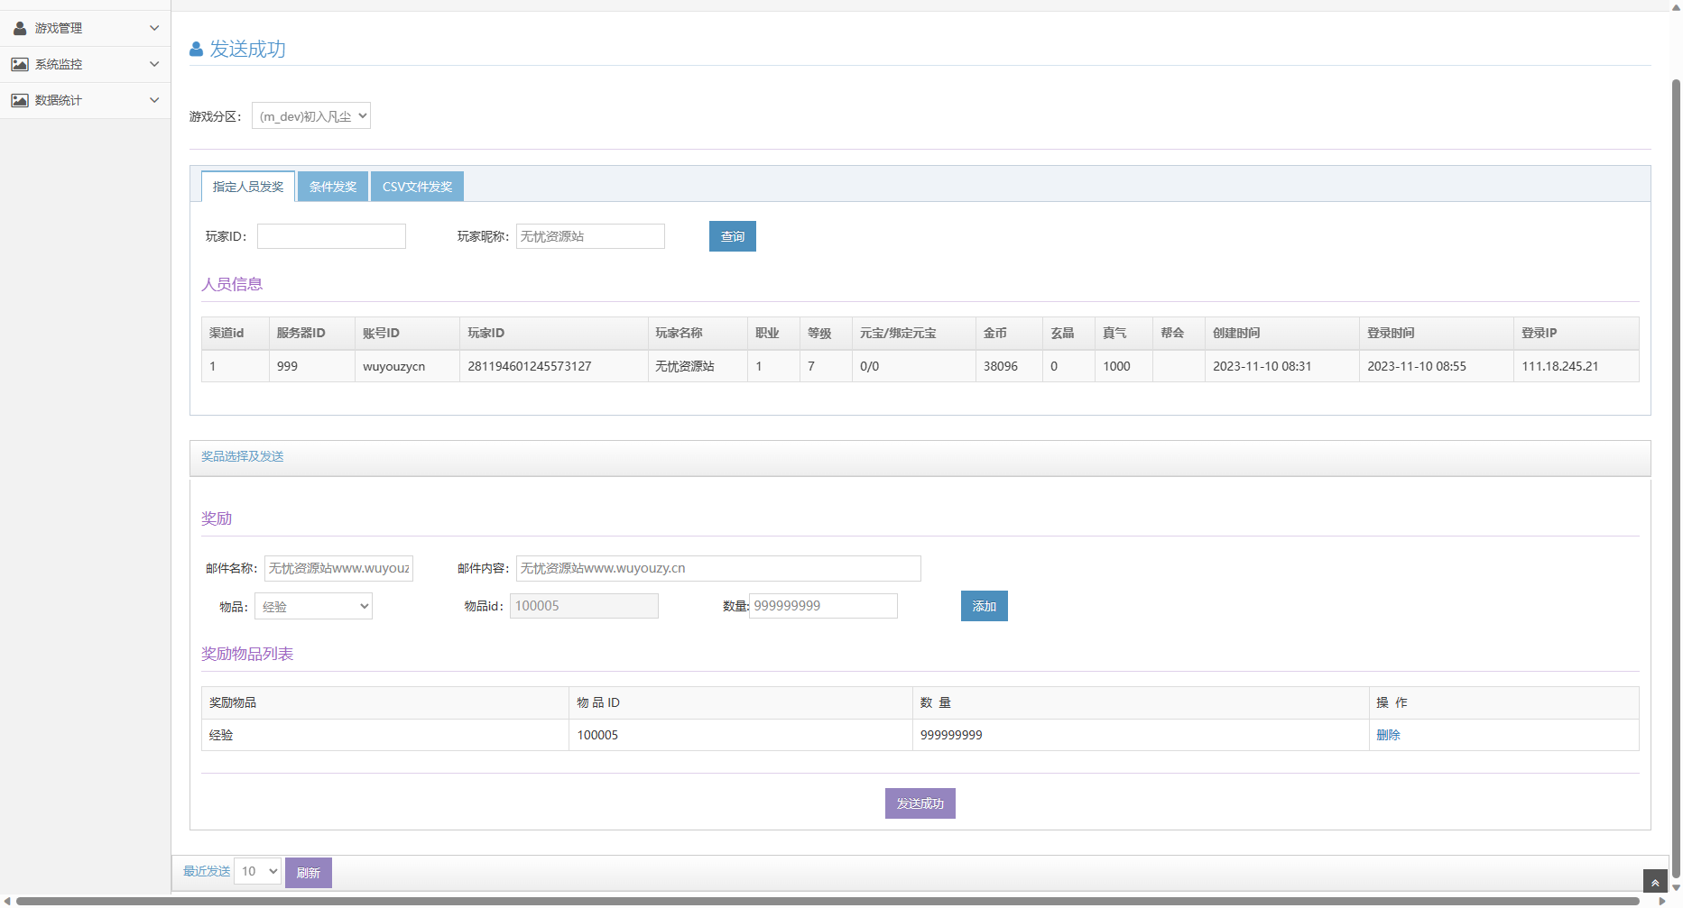1683x908 pixels.
Task: Open the 游戏分区 server dropdown
Action: point(311,115)
